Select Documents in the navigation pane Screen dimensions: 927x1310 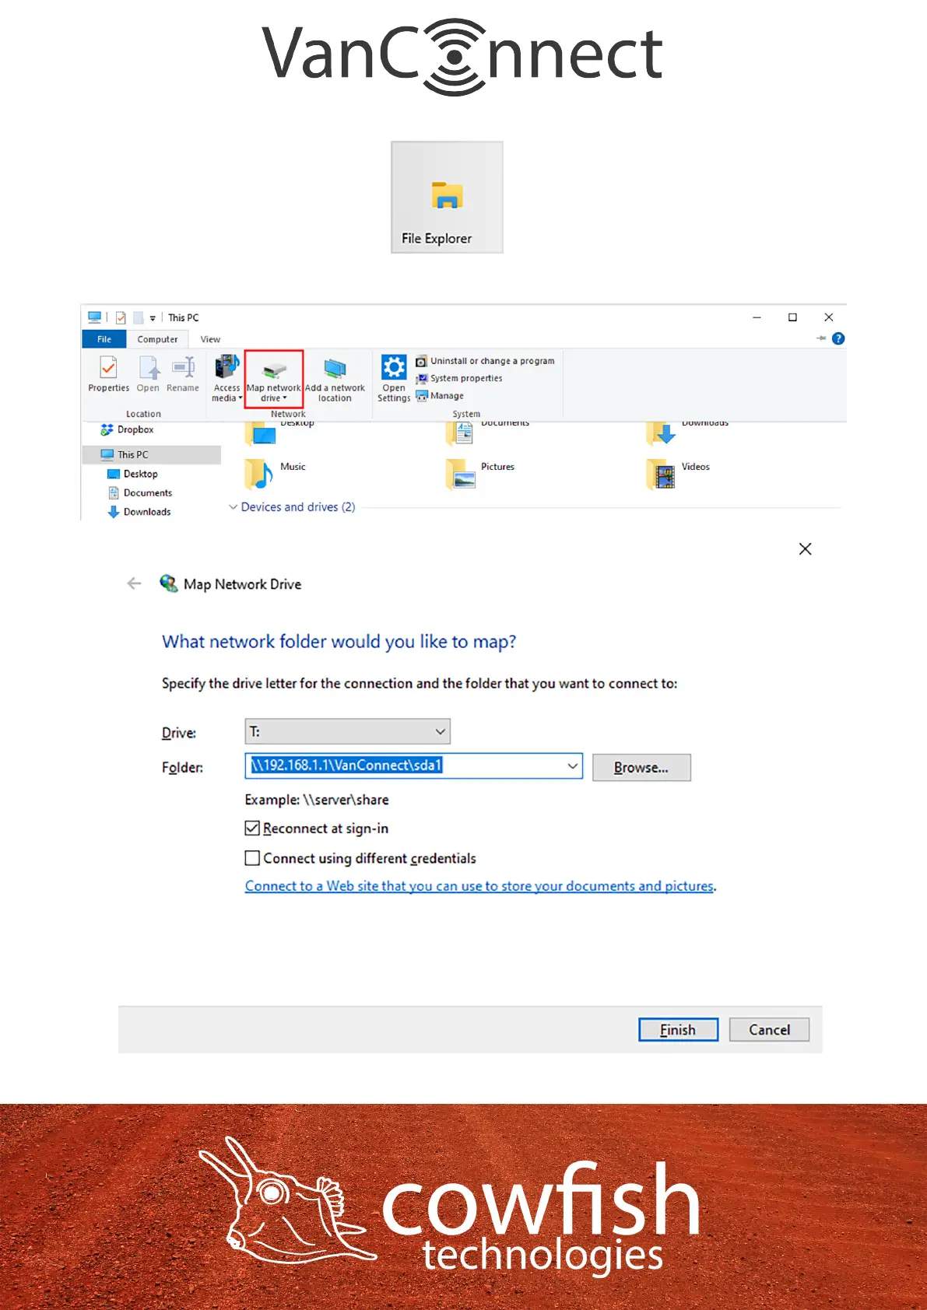coord(140,492)
